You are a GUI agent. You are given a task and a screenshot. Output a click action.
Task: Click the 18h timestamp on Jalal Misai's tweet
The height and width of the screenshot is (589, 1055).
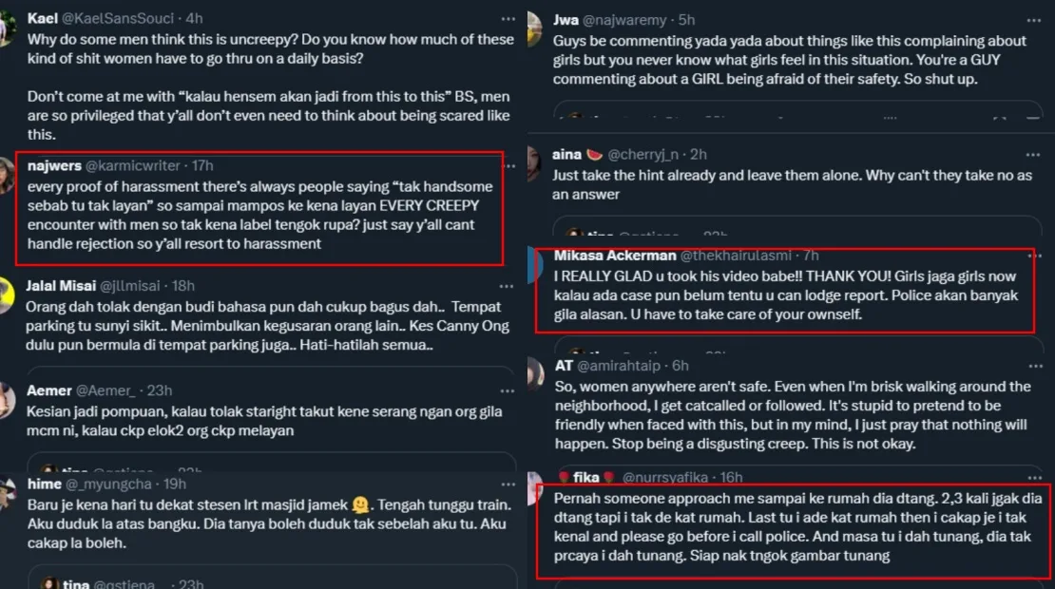[183, 285]
